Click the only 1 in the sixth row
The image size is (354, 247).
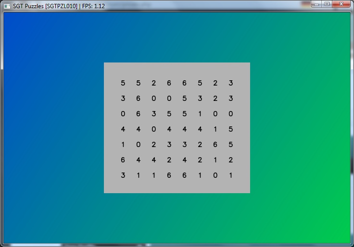click(x=215, y=160)
